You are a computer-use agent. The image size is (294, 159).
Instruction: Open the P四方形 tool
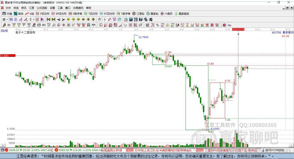(43, 14)
